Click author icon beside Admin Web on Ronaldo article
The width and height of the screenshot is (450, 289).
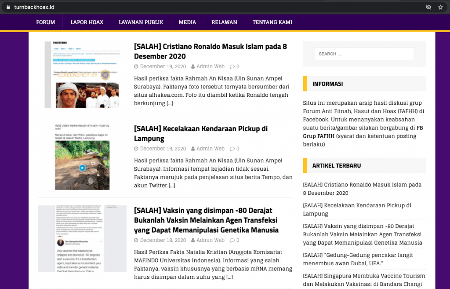pos(193,66)
